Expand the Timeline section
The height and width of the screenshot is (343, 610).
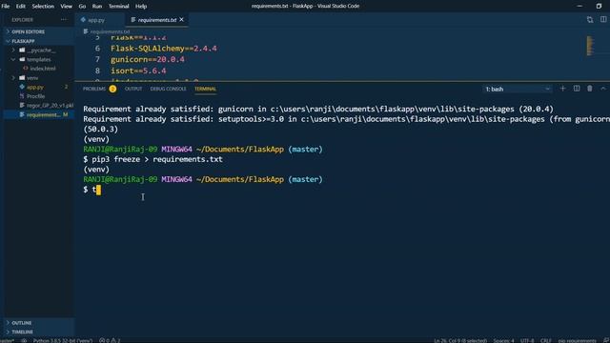(x=22, y=332)
